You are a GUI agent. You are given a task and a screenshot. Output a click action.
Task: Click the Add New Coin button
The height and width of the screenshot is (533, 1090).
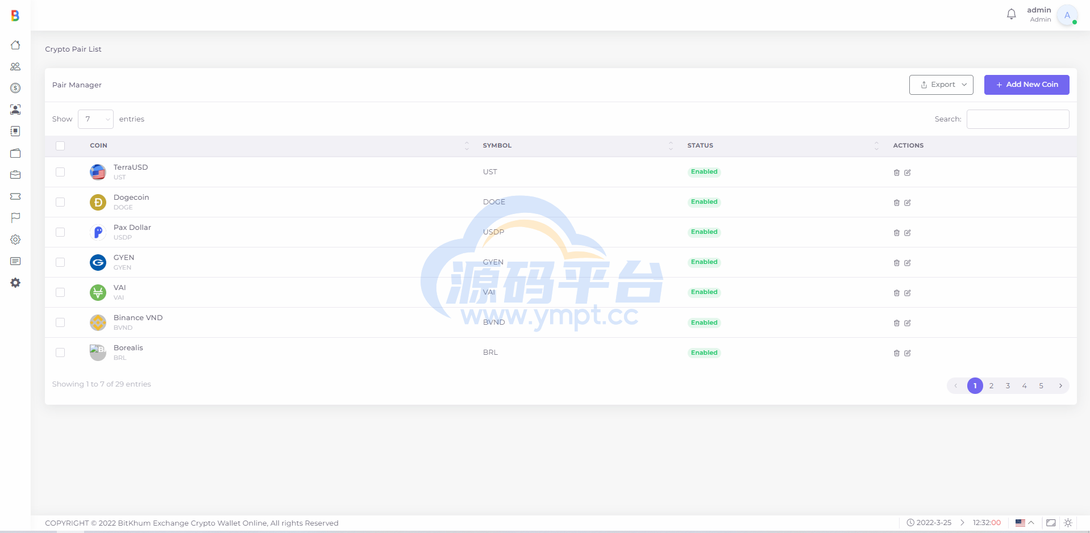[1026, 85]
